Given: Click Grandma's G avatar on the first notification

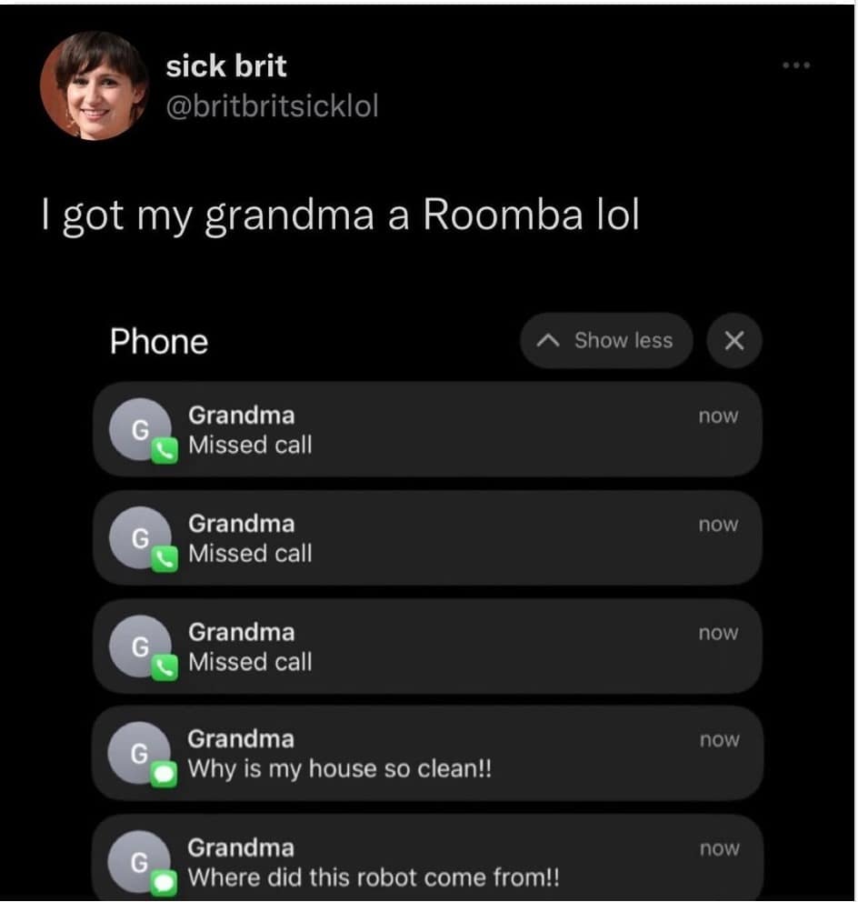Looking at the screenshot, I should tap(140, 430).
